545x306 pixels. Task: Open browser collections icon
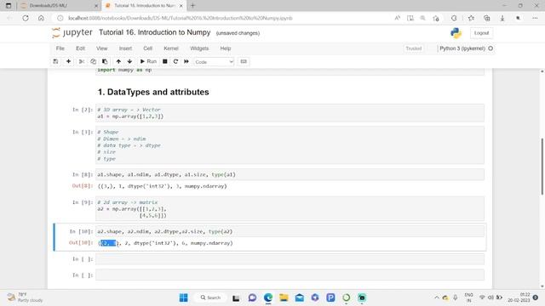[x=486, y=18]
